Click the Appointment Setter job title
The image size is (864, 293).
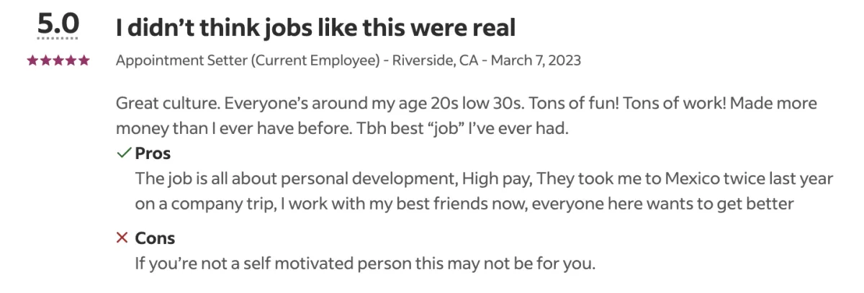click(181, 60)
